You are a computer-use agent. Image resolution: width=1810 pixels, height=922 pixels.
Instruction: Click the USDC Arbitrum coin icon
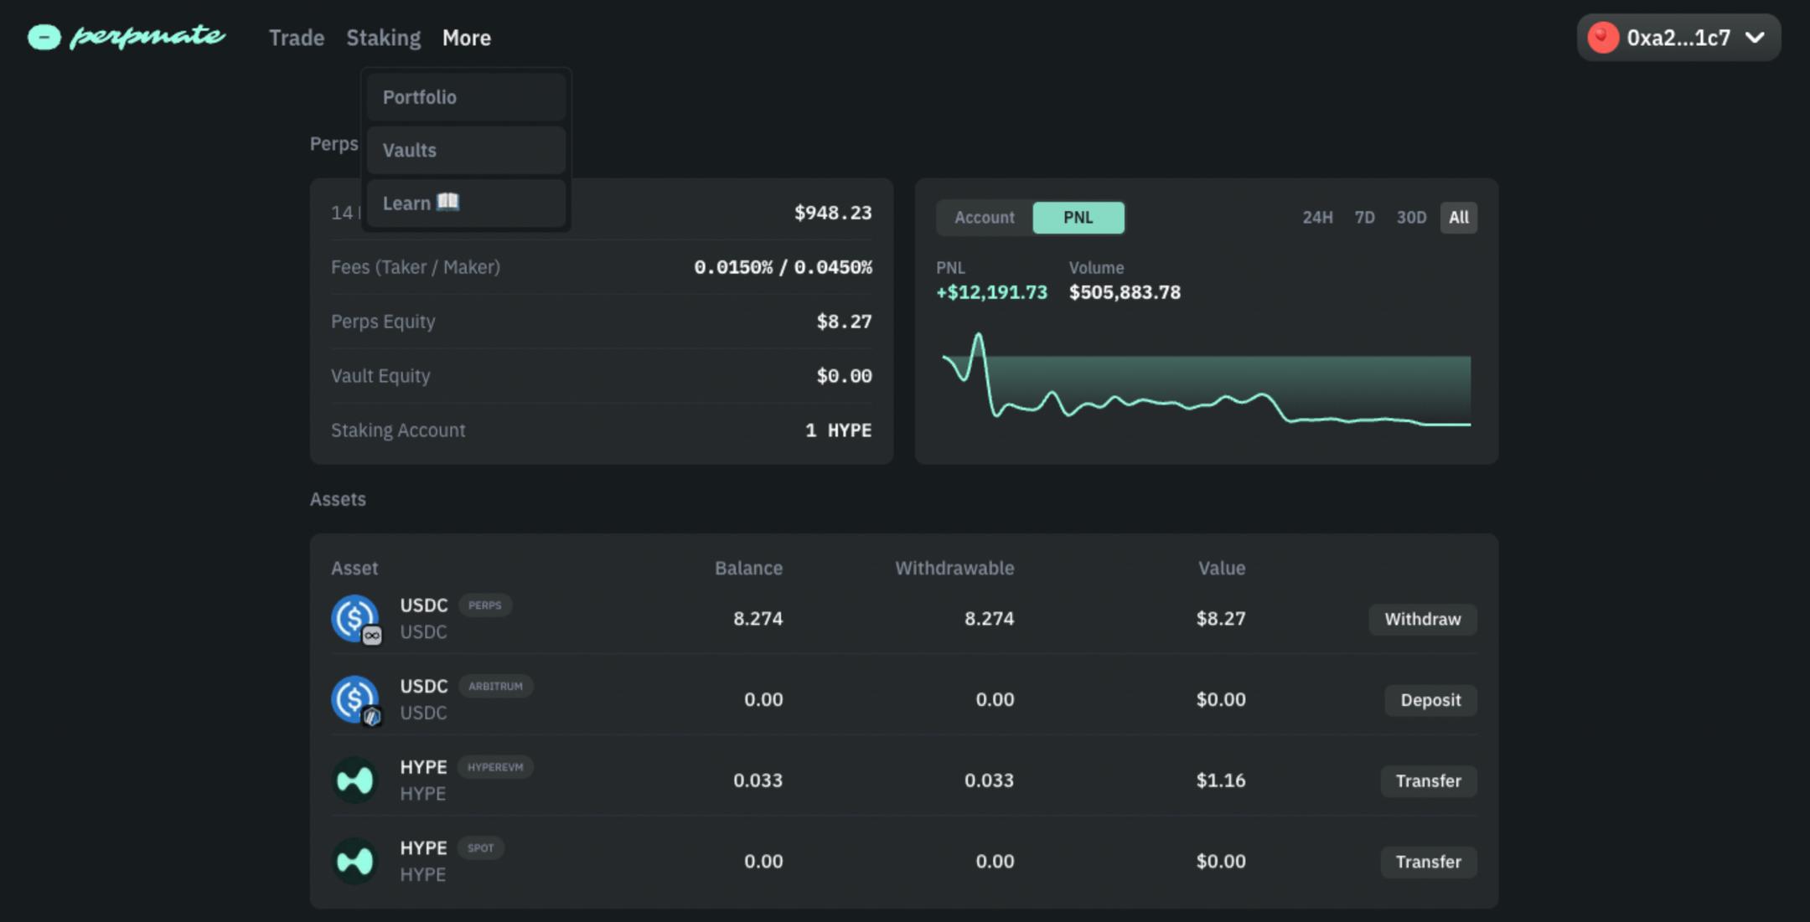355,699
